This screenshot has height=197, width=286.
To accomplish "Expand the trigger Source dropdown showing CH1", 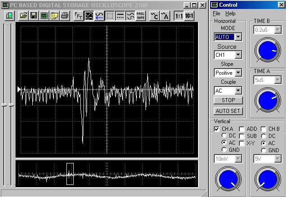I will [238, 55].
